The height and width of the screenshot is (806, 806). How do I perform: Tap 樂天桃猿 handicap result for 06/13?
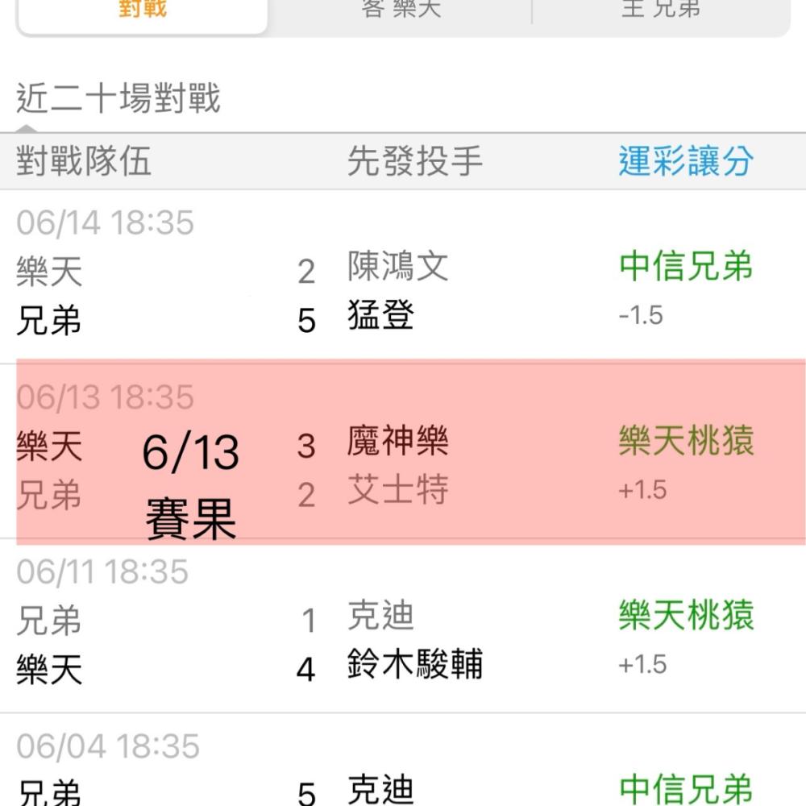point(686,441)
